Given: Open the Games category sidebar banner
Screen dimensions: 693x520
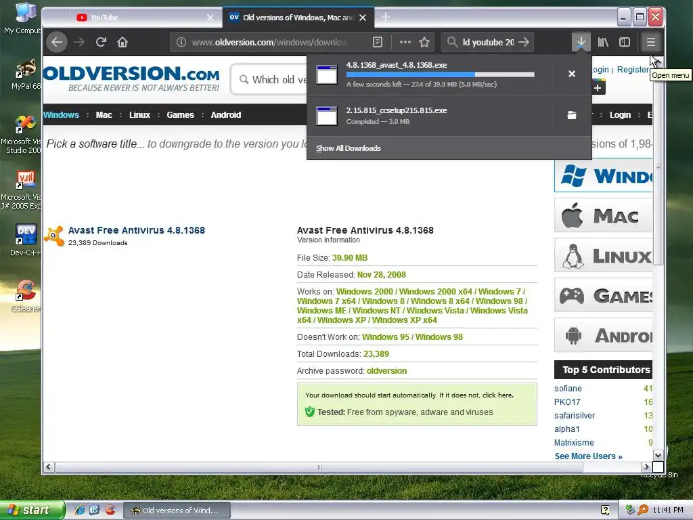Looking at the screenshot, I should coord(603,295).
